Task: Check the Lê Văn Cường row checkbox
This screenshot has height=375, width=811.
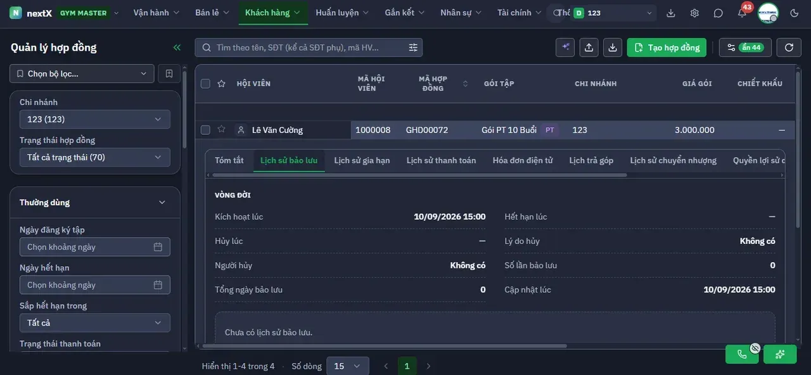Action: (205, 130)
